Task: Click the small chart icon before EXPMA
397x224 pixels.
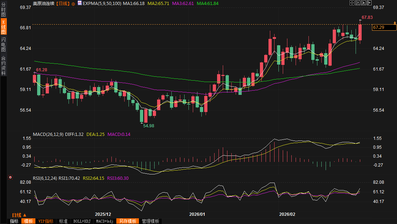Action: [80, 3]
